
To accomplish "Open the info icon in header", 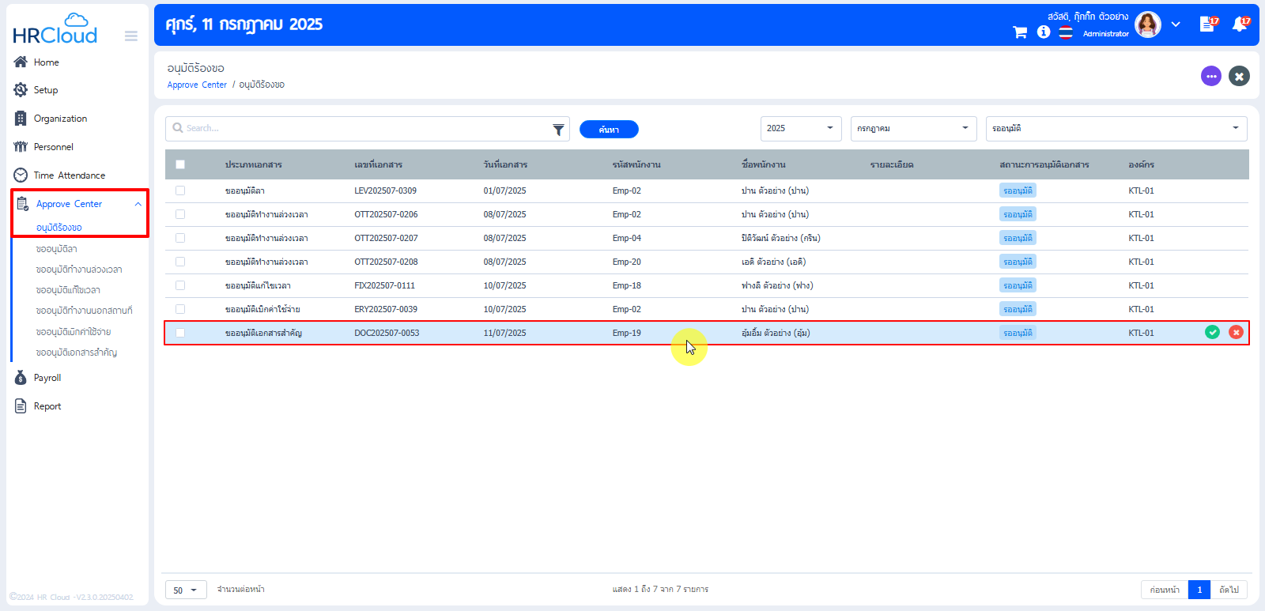I will tap(1044, 32).
